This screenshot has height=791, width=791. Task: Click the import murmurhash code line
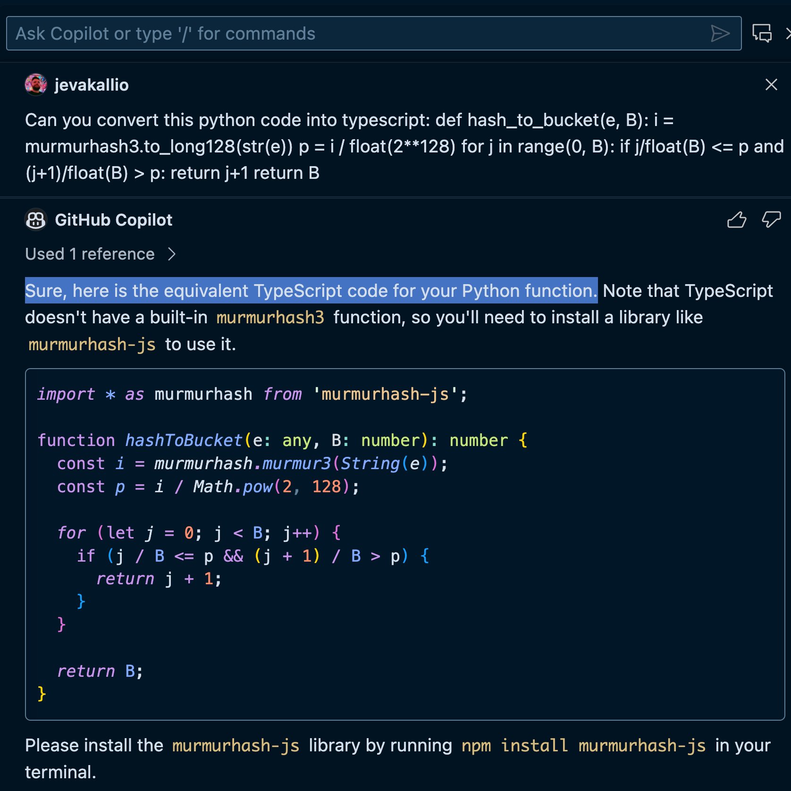tap(252, 394)
